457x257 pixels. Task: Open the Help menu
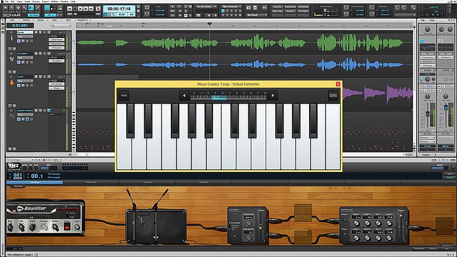coord(73,2)
